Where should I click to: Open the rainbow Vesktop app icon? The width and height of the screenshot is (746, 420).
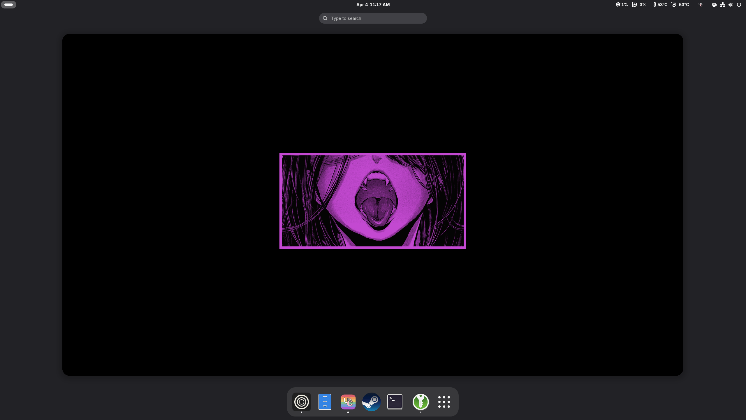[x=348, y=402]
